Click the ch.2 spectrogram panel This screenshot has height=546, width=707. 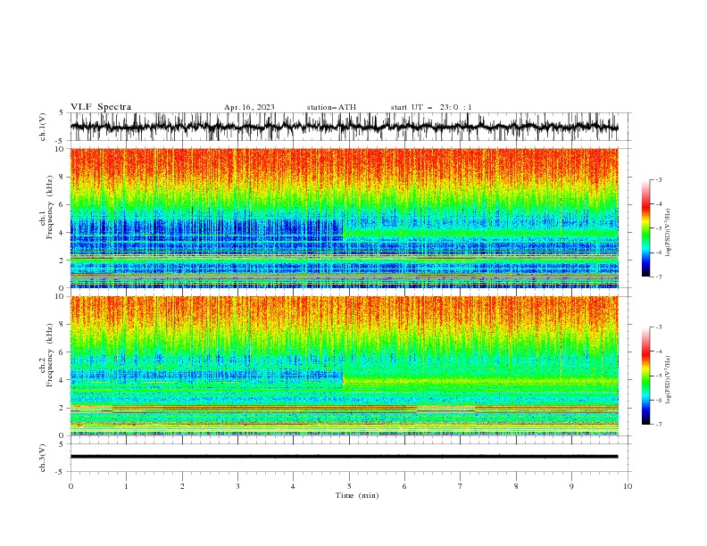(344, 366)
